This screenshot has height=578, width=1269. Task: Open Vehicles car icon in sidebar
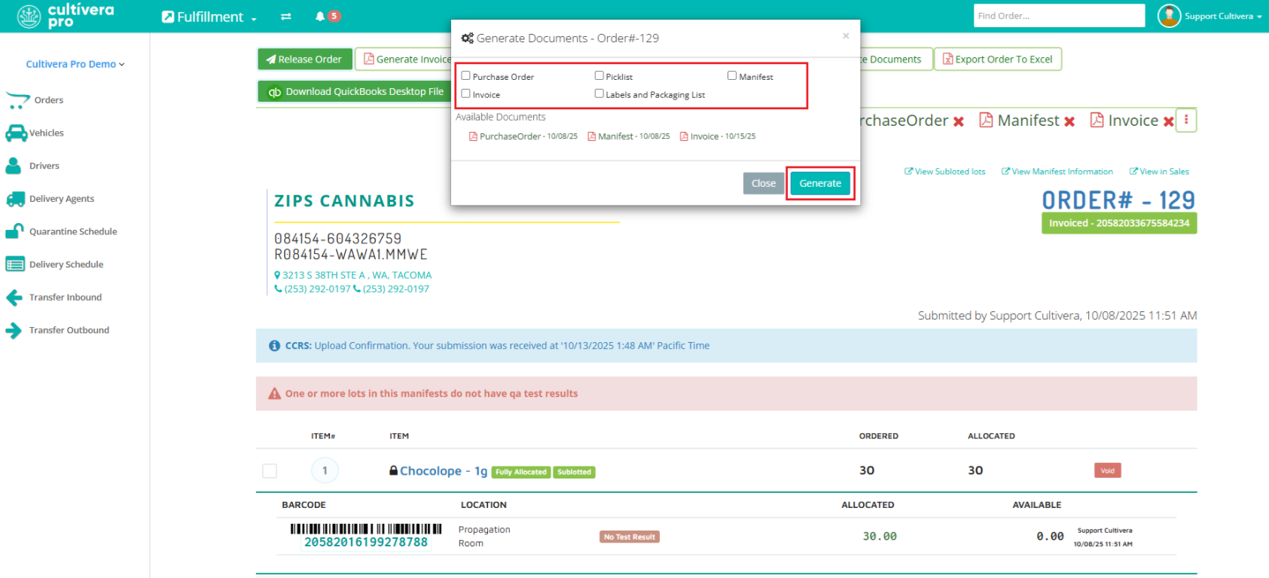(16, 133)
